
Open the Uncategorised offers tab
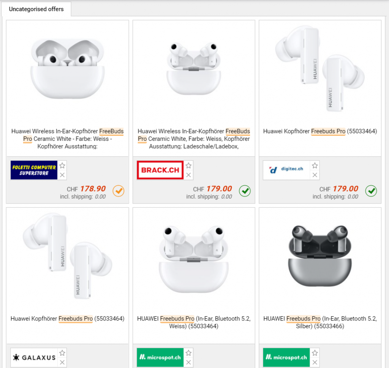pos(36,9)
